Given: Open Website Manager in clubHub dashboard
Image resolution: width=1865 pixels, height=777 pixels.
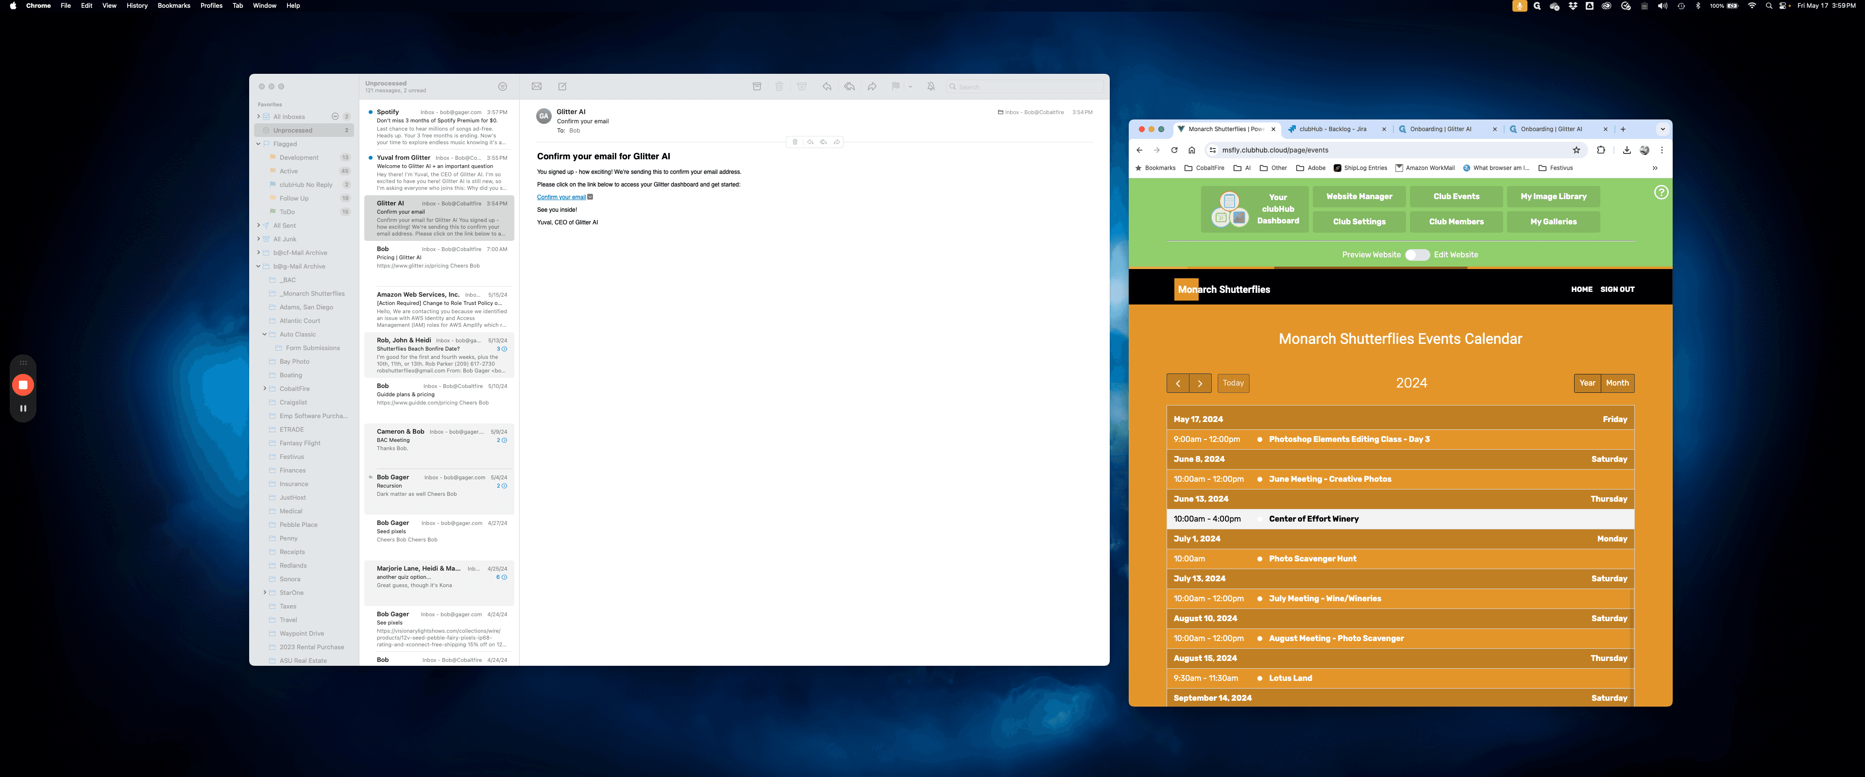Looking at the screenshot, I should [x=1359, y=196].
